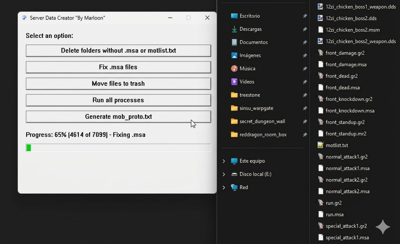Expand Disco local (E:) drive
Viewport: 400px width, 244px height.
tap(224, 174)
